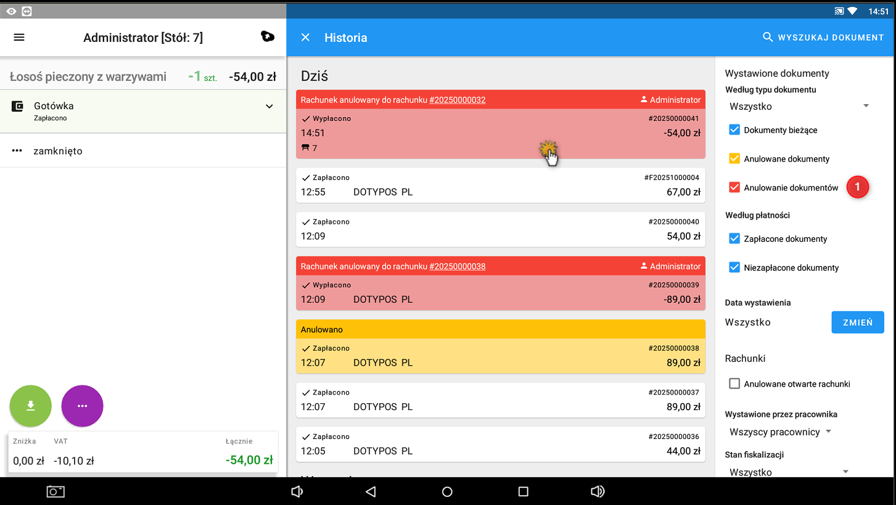This screenshot has height=505, width=896.
Task: Uncheck the Dokumenty bieżące checkbox
Action: pos(734,130)
